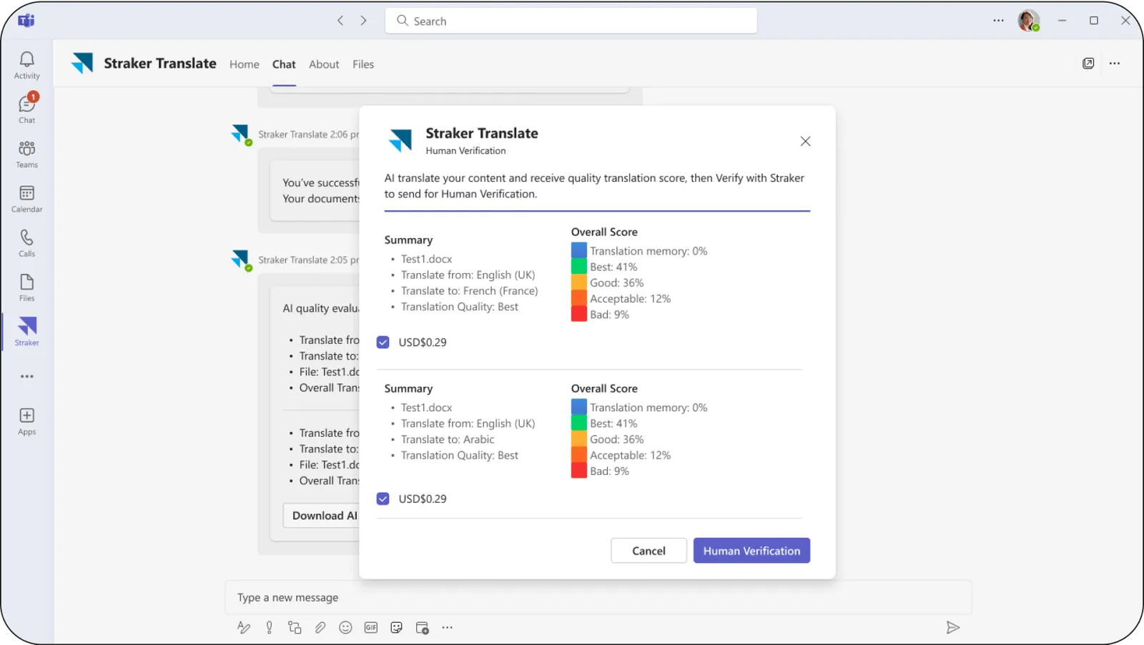The image size is (1144, 645).
Task: Click the Acceptable: 12% text for French
Action: (630, 299)
